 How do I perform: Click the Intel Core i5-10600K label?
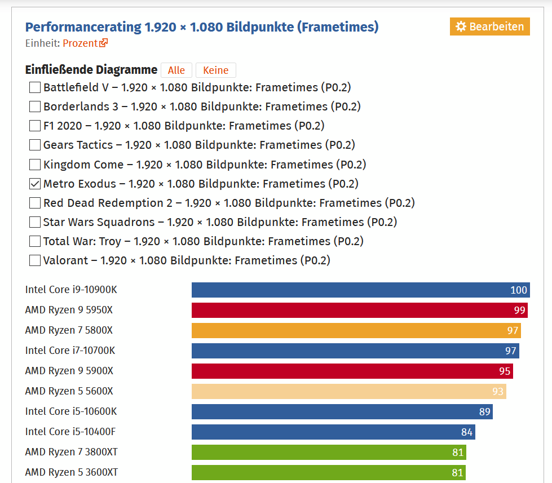[x=71, y=411]
